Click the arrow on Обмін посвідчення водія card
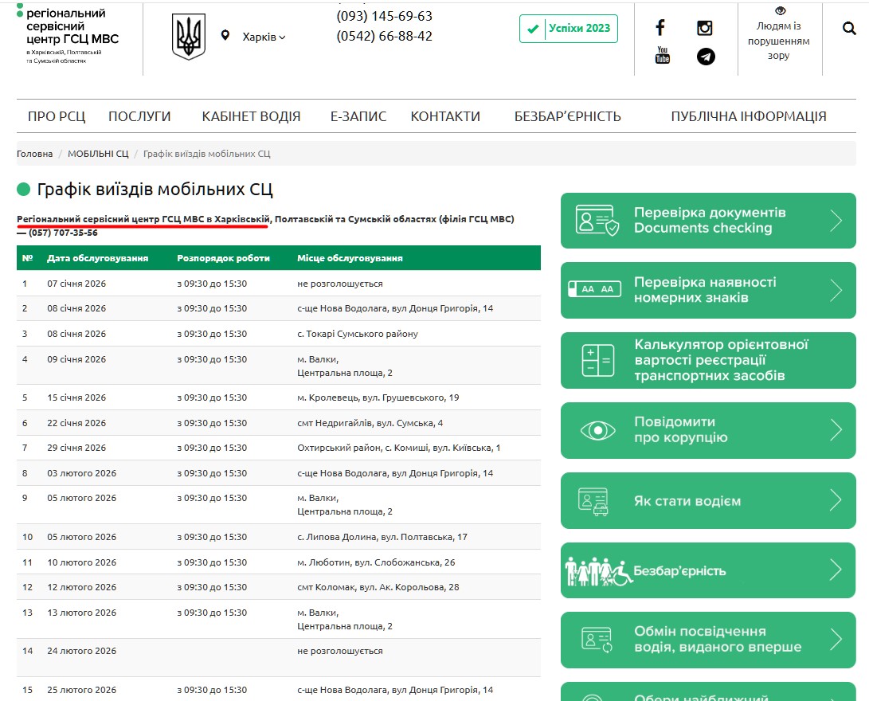Screen dimensions: 869x701 (x=836, y=639)
